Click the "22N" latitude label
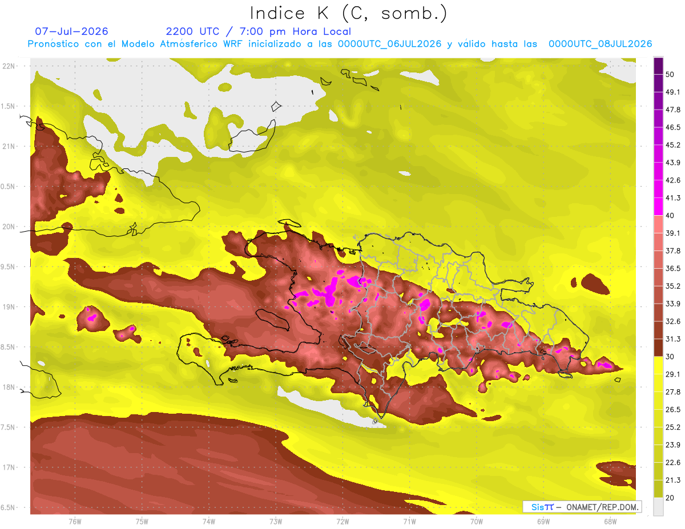685x529 pixels. click(9, 66)
